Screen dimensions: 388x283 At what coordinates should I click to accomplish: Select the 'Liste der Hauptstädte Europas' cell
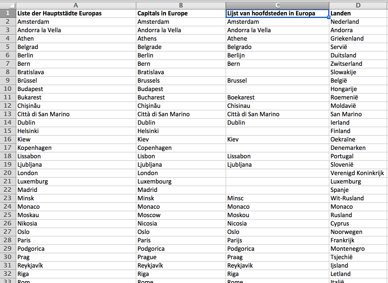[76, 13]
